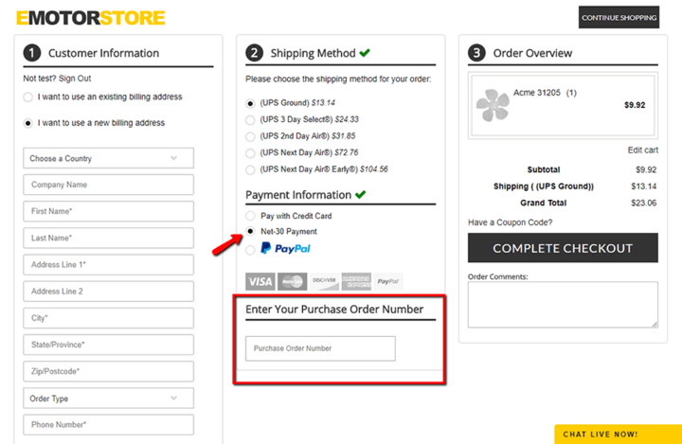This screenshot has width=682, height=444.
Task: Click the City field
Action: 108,318
